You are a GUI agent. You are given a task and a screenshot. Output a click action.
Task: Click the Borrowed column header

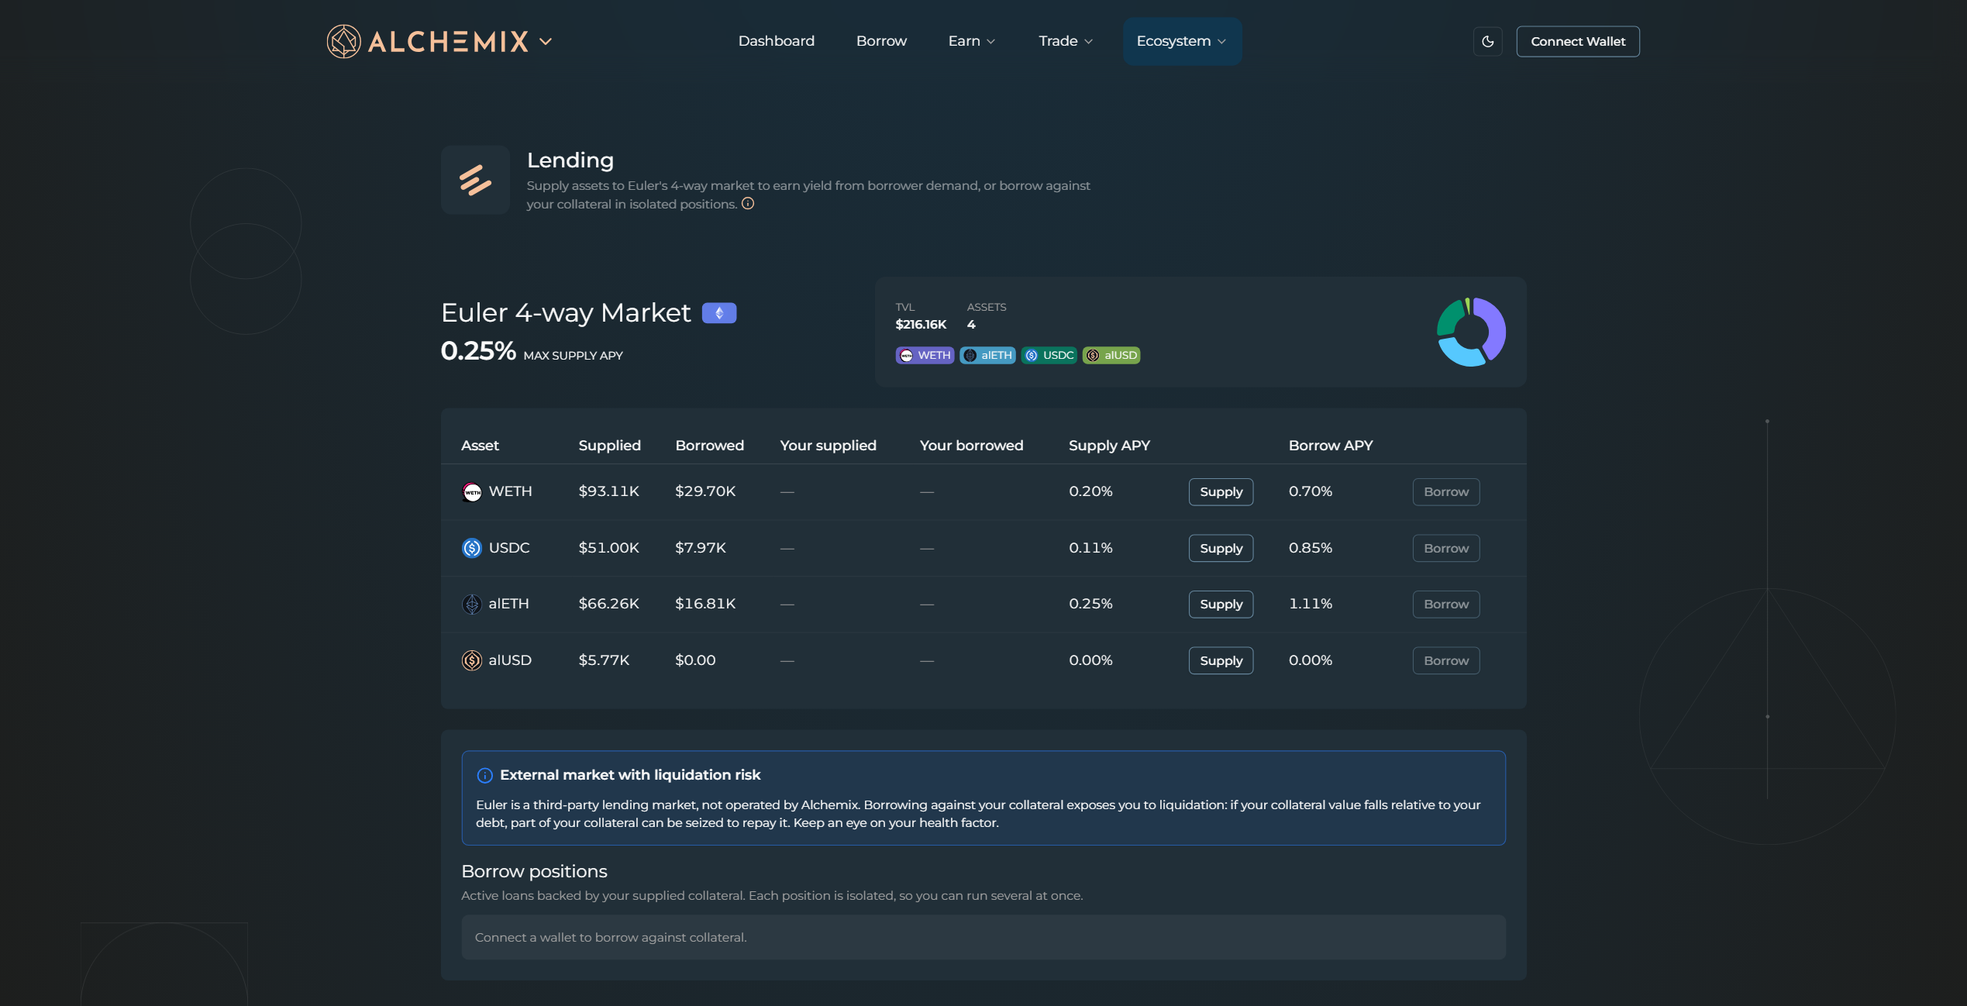point(709,446)
